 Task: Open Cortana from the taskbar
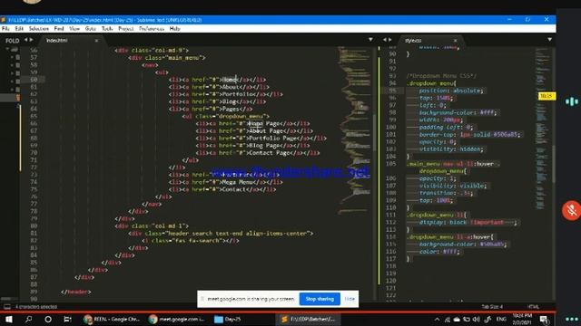(x=48, y=319)
